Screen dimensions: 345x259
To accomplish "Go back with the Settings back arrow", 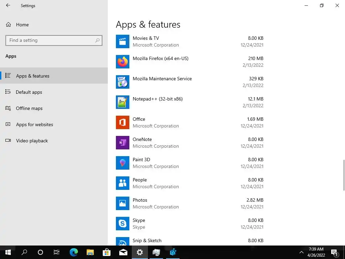I will coord(8,5).
